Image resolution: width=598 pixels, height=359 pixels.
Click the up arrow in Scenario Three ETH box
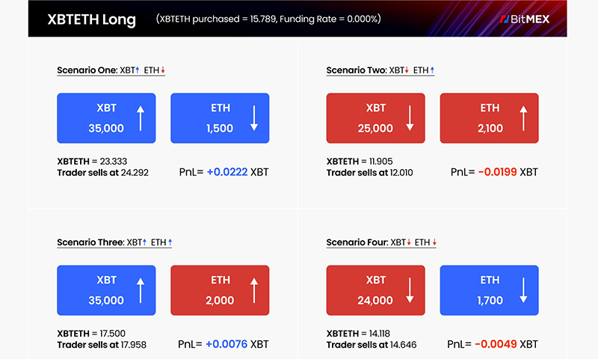pos(254,290)
